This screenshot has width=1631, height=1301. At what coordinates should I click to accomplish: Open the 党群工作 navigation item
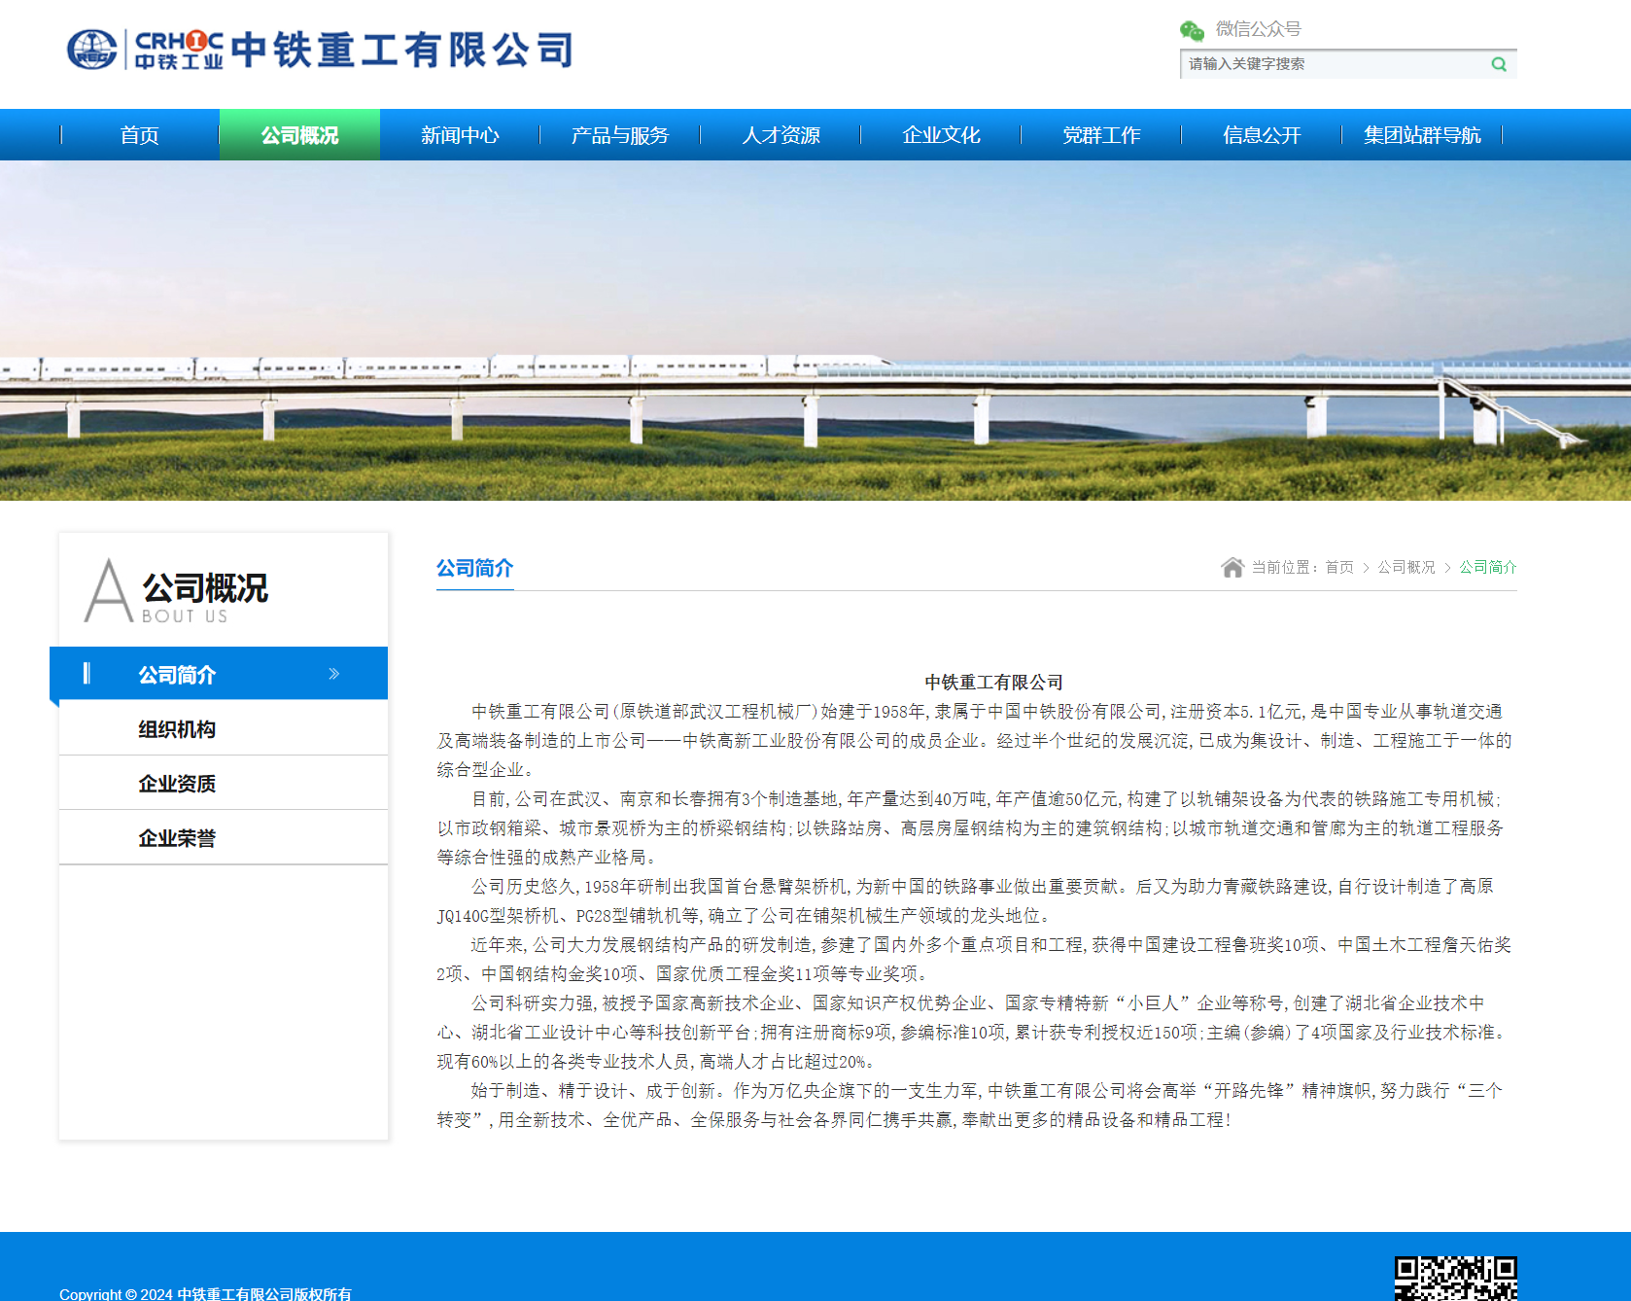click(1101, 135)
